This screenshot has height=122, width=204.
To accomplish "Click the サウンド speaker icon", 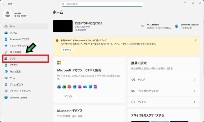I will pos(133,80).
